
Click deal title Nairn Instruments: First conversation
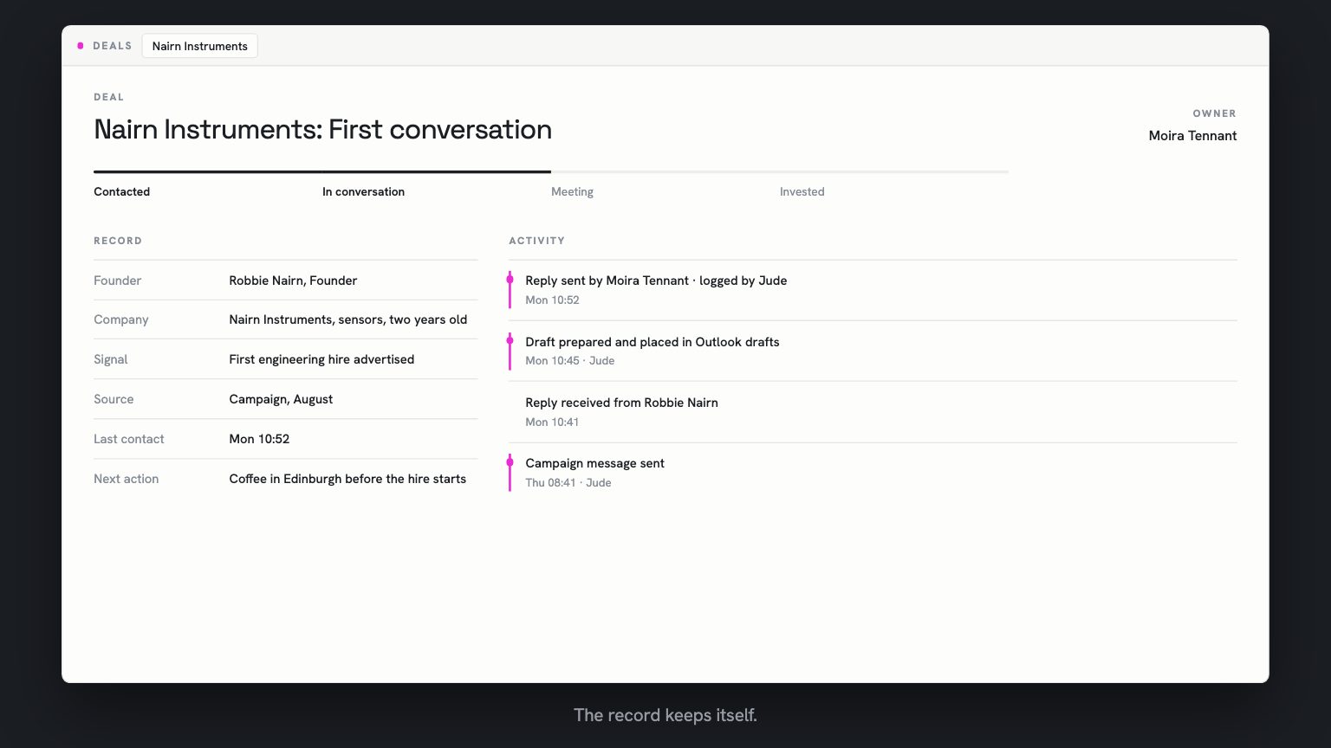click(322, 129)
